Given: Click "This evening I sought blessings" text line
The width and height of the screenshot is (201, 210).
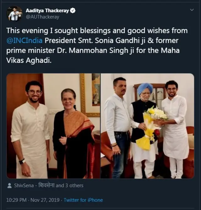Looking at the screenshot, I should point(63,31).
